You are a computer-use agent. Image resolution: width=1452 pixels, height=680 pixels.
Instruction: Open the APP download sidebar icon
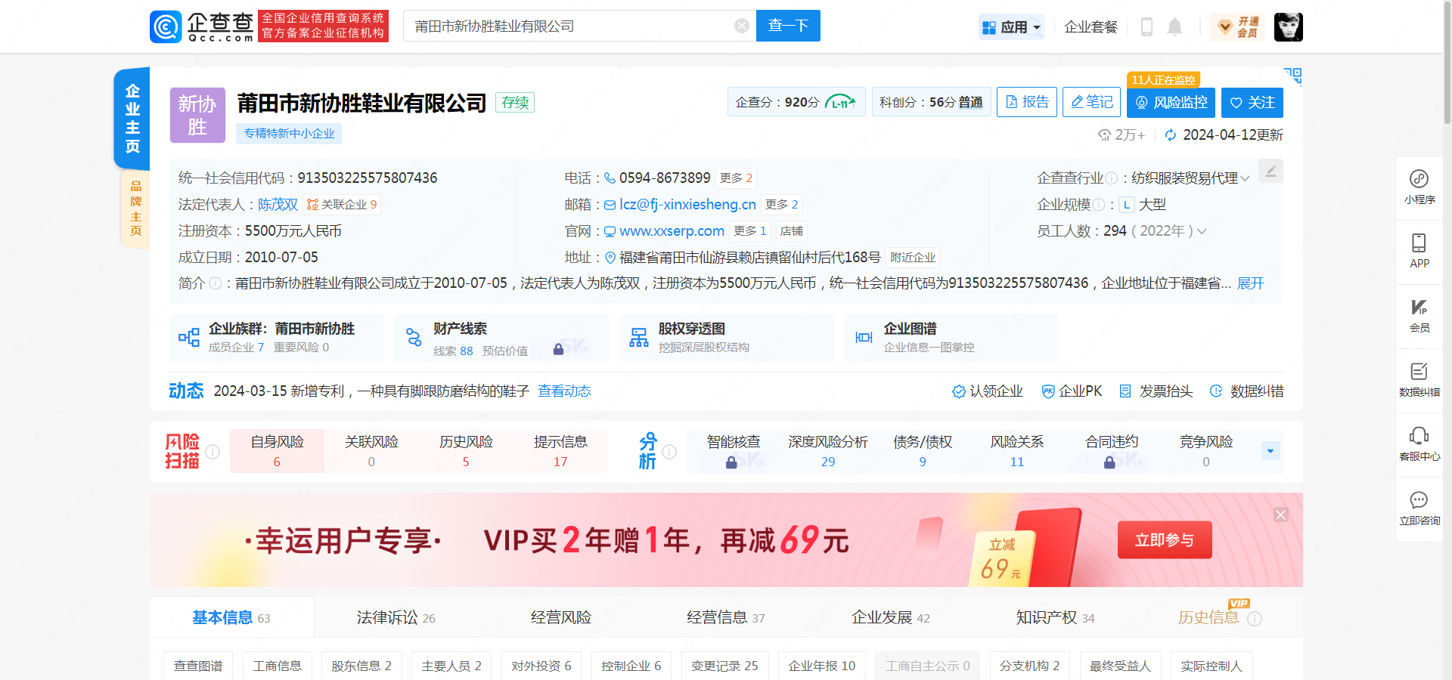click(x=1419, y=251)
